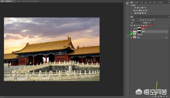The image size is (170, 98).
Task: Add an Invert adjustment
Action: (135, 13)
